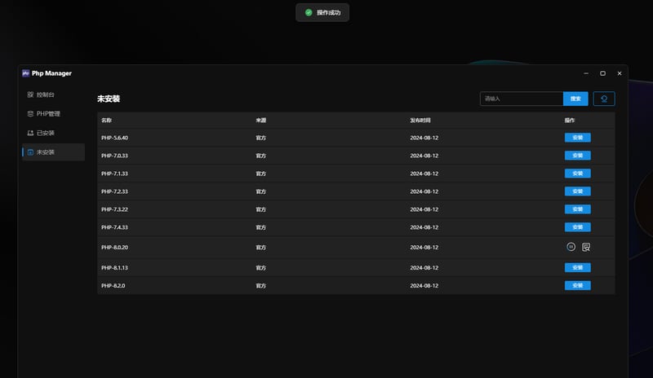
Task: Click the 未安装 icon in sidebar
Action: 30,152
